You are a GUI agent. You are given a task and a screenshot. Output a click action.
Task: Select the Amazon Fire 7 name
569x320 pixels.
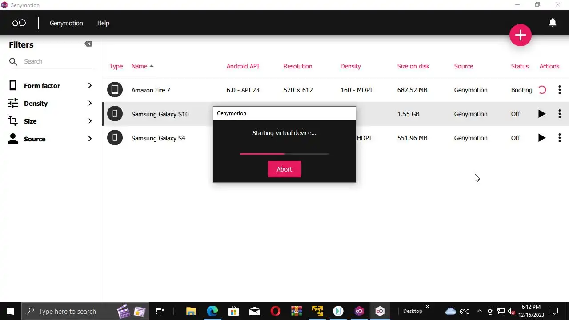[151, 90]
